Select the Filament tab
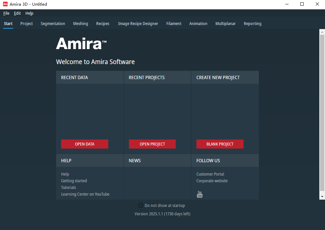The image size is (325, 230). tap(174, 24)
